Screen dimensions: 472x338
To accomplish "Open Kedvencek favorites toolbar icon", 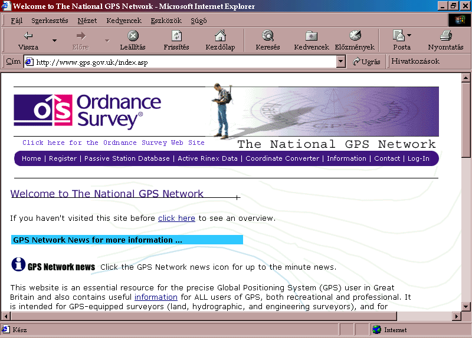I will coord(311,36).
